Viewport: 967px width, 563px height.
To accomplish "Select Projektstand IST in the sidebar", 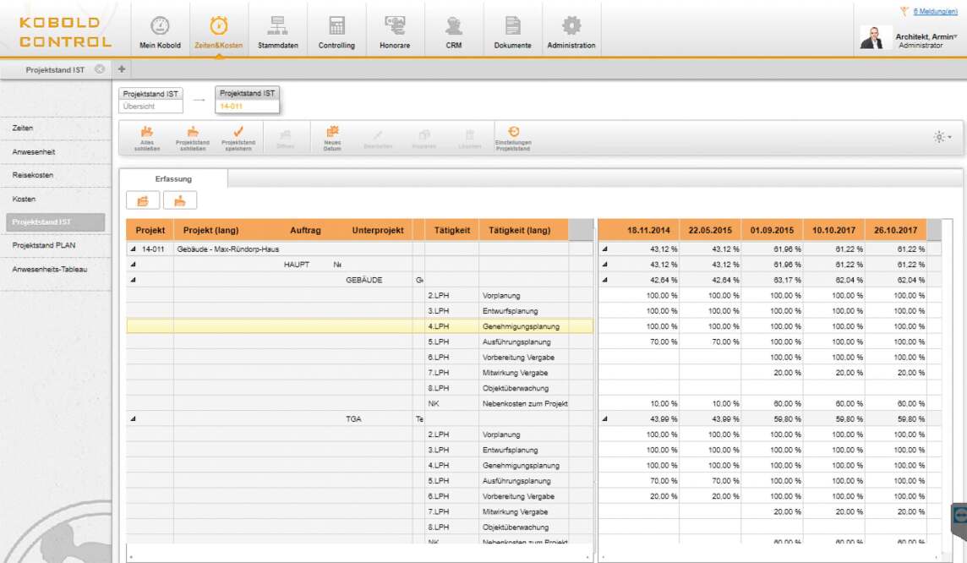I will pos(56,222).
